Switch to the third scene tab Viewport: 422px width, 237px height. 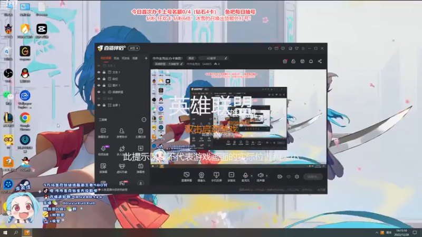[126, 58]
